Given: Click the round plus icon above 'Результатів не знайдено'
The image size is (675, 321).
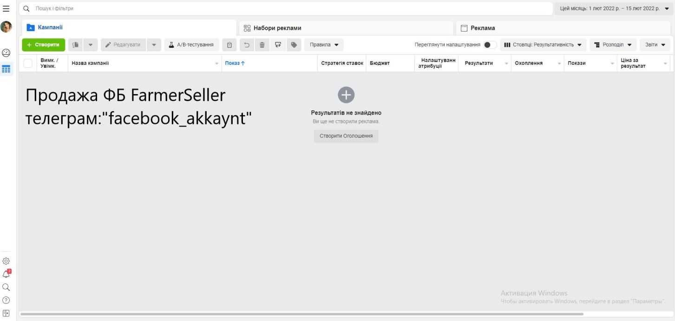Looking at the screenshot, I should click(346, 95).
